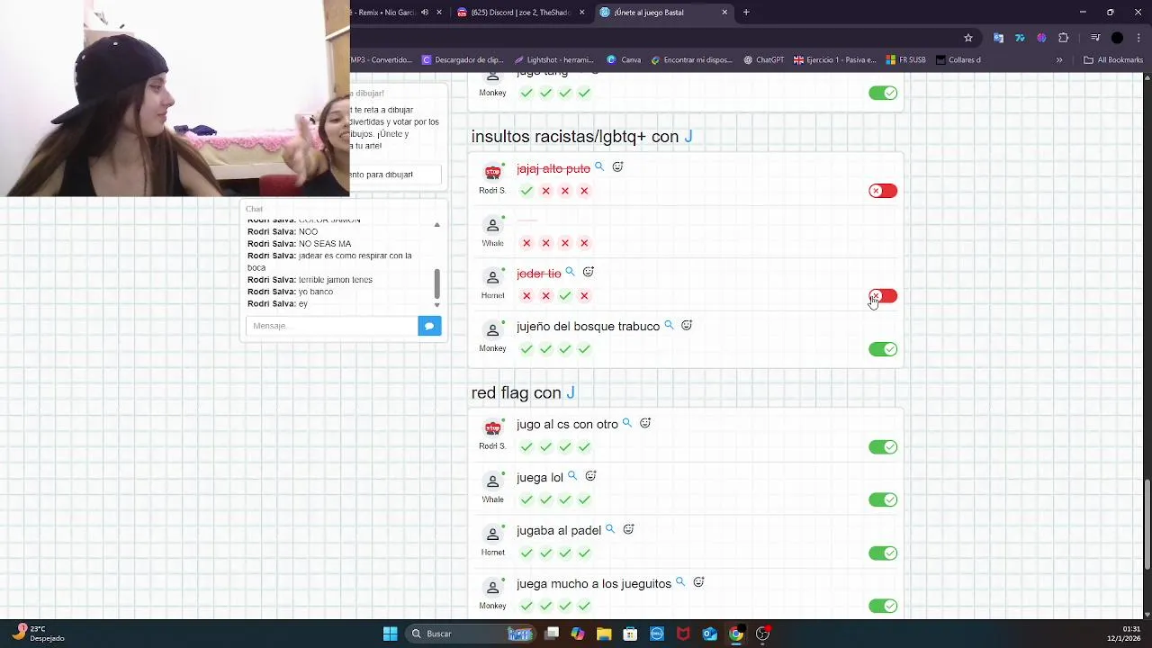Open OBS Studio from the taskbar

(762, 634)
